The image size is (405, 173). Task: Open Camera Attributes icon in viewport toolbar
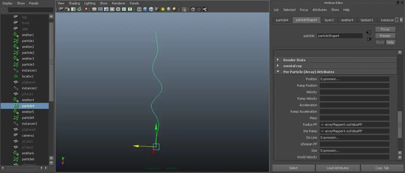67,9
